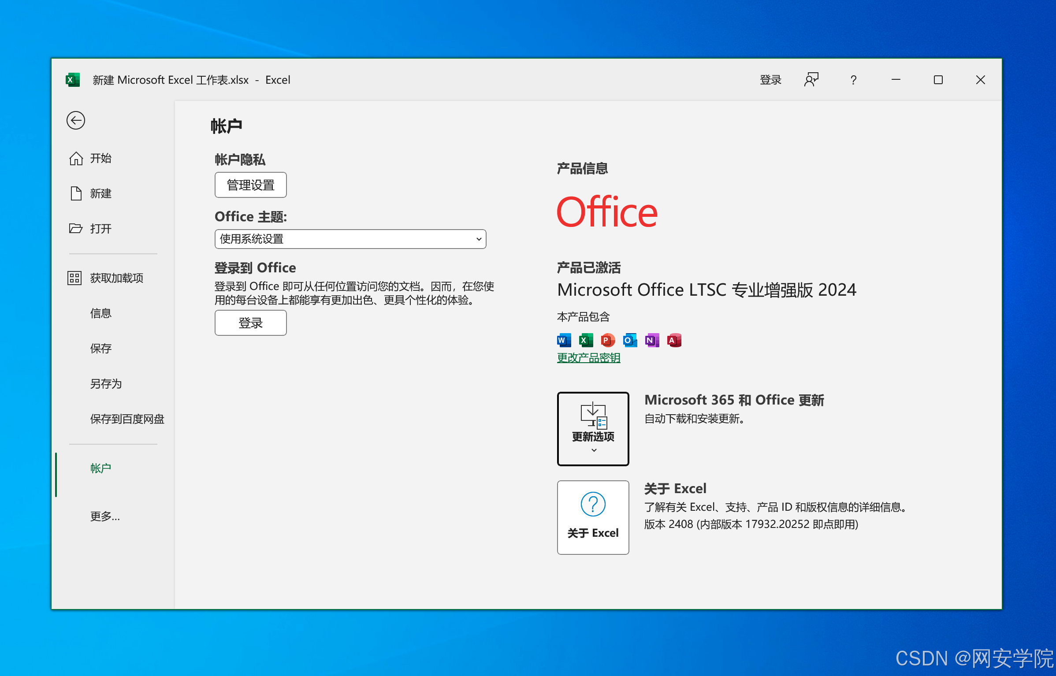Click the help question mark icon
This screenshot has height=676, width=1056.
(853, 80)
